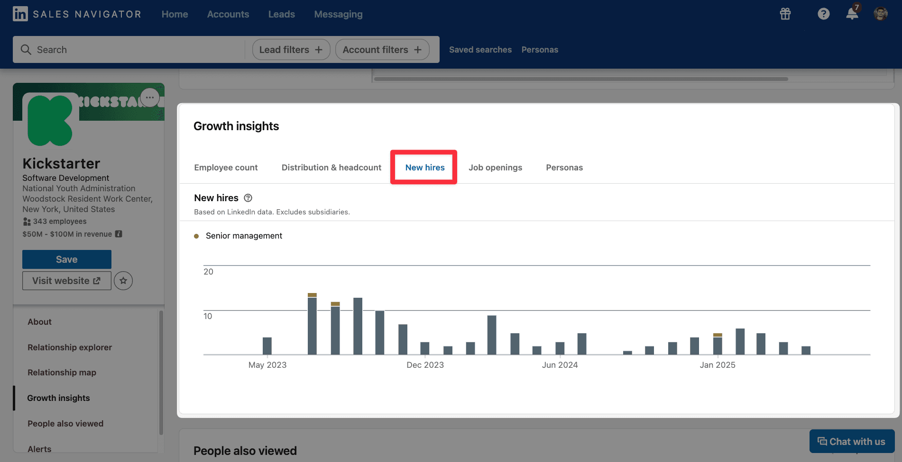
Task: Click the 'Jun 2024' axis label
Action: click(x=560, y=365)
